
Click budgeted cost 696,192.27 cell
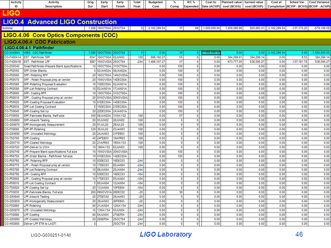click(x=156, y=57)
